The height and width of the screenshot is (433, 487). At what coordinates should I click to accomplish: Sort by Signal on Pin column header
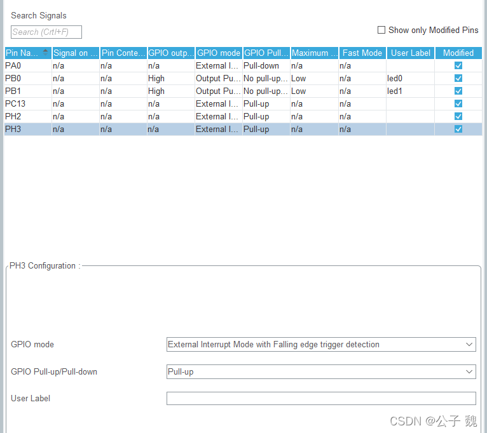[76, 53]
